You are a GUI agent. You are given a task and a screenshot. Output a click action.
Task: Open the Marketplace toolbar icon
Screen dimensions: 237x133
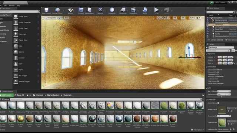click(90, 11)
